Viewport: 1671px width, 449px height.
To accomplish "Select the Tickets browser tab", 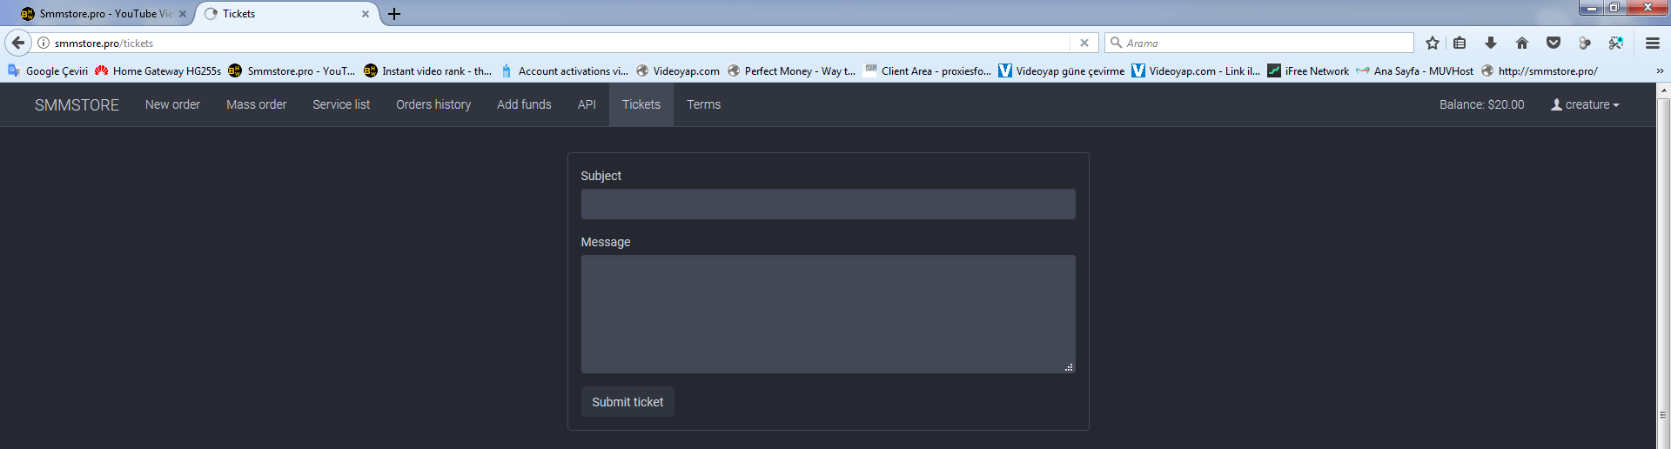I will point(287,14).
